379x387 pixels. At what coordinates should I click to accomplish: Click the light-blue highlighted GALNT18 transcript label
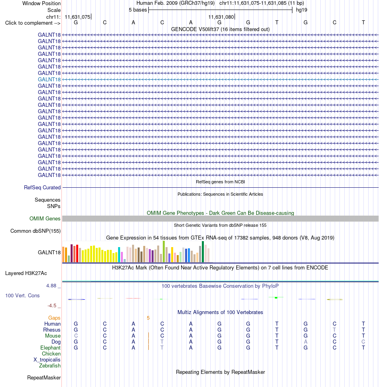(x=49, y=79)
